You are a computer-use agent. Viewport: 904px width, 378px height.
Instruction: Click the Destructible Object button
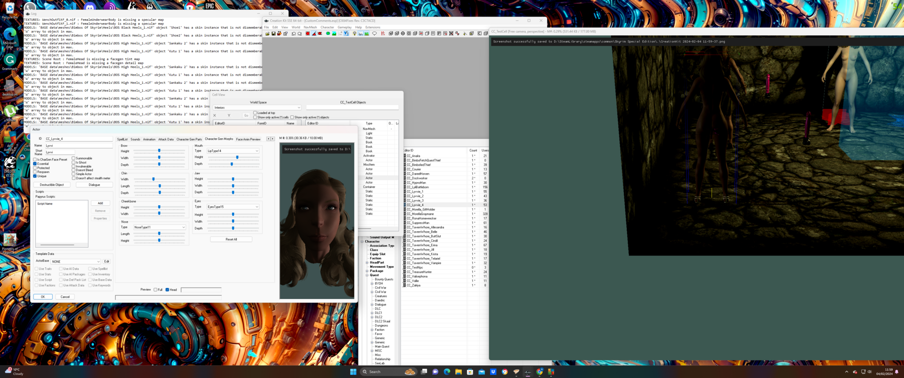pos(52,185)
